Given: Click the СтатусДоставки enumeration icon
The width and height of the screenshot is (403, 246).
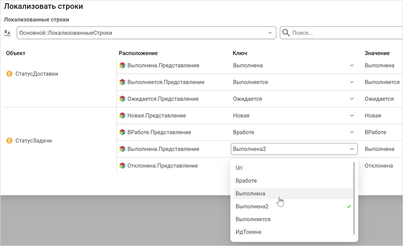Looking at the screenshot, I should tap(9, 74).
